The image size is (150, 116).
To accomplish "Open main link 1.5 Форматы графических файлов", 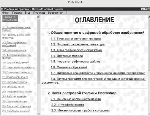I will pos(75,62).
